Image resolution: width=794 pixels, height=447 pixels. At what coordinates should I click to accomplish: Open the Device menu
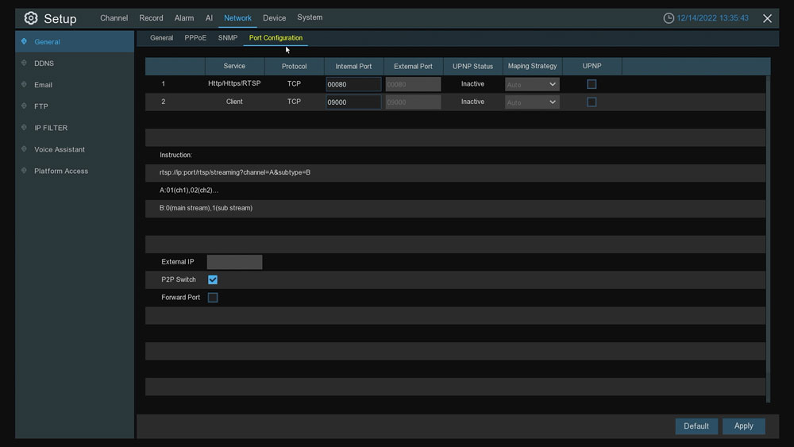[x=275, y=17]
